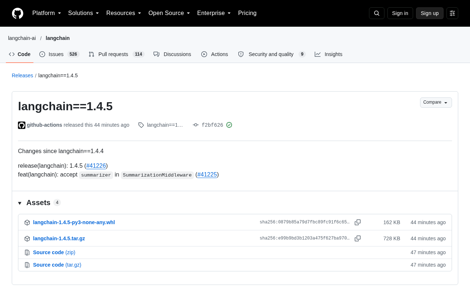Click the Sign in button
Image resolution: width=470 pixels, height=293 pixels.
(x=400, y=13)
